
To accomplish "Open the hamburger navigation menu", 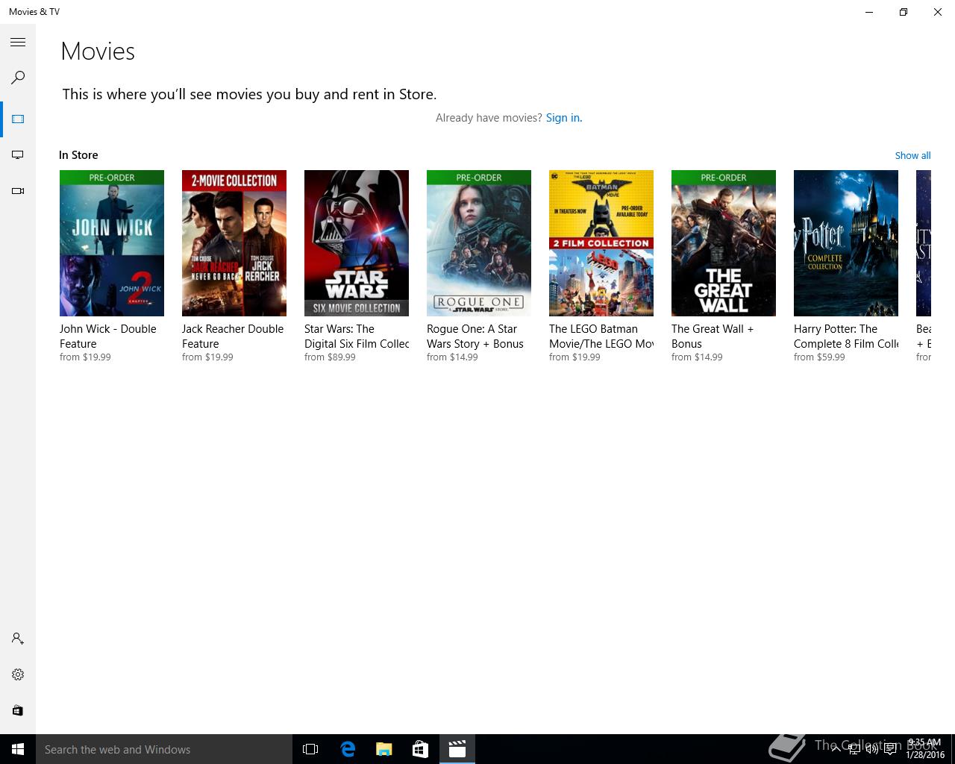I will (x=18, y=43).
